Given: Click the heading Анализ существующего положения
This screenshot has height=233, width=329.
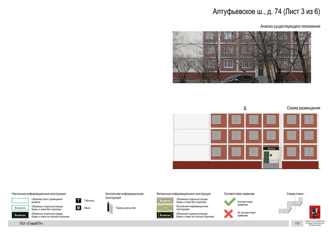Looking at the screenshot, I should pyautogui.click(x=290, y=26).
